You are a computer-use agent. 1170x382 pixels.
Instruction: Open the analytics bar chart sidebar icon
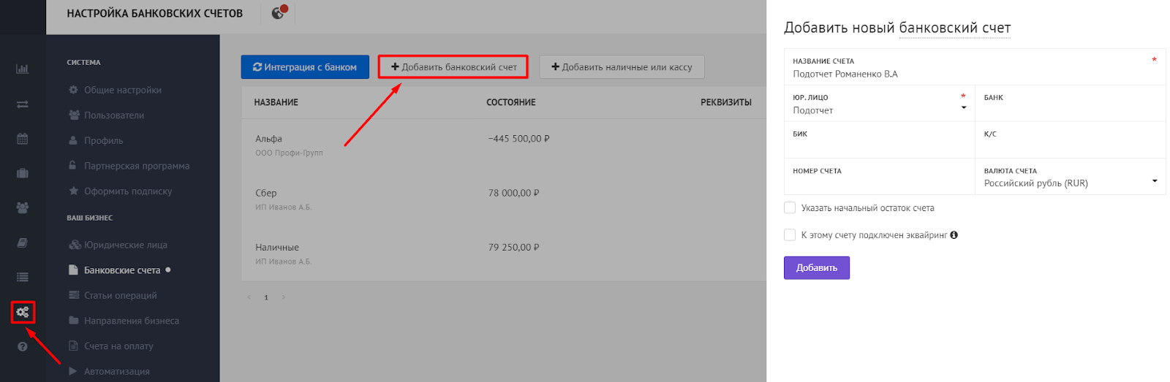(x=23, y=69)
